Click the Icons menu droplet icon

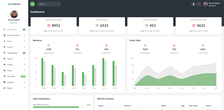click(x=4, y=41)
